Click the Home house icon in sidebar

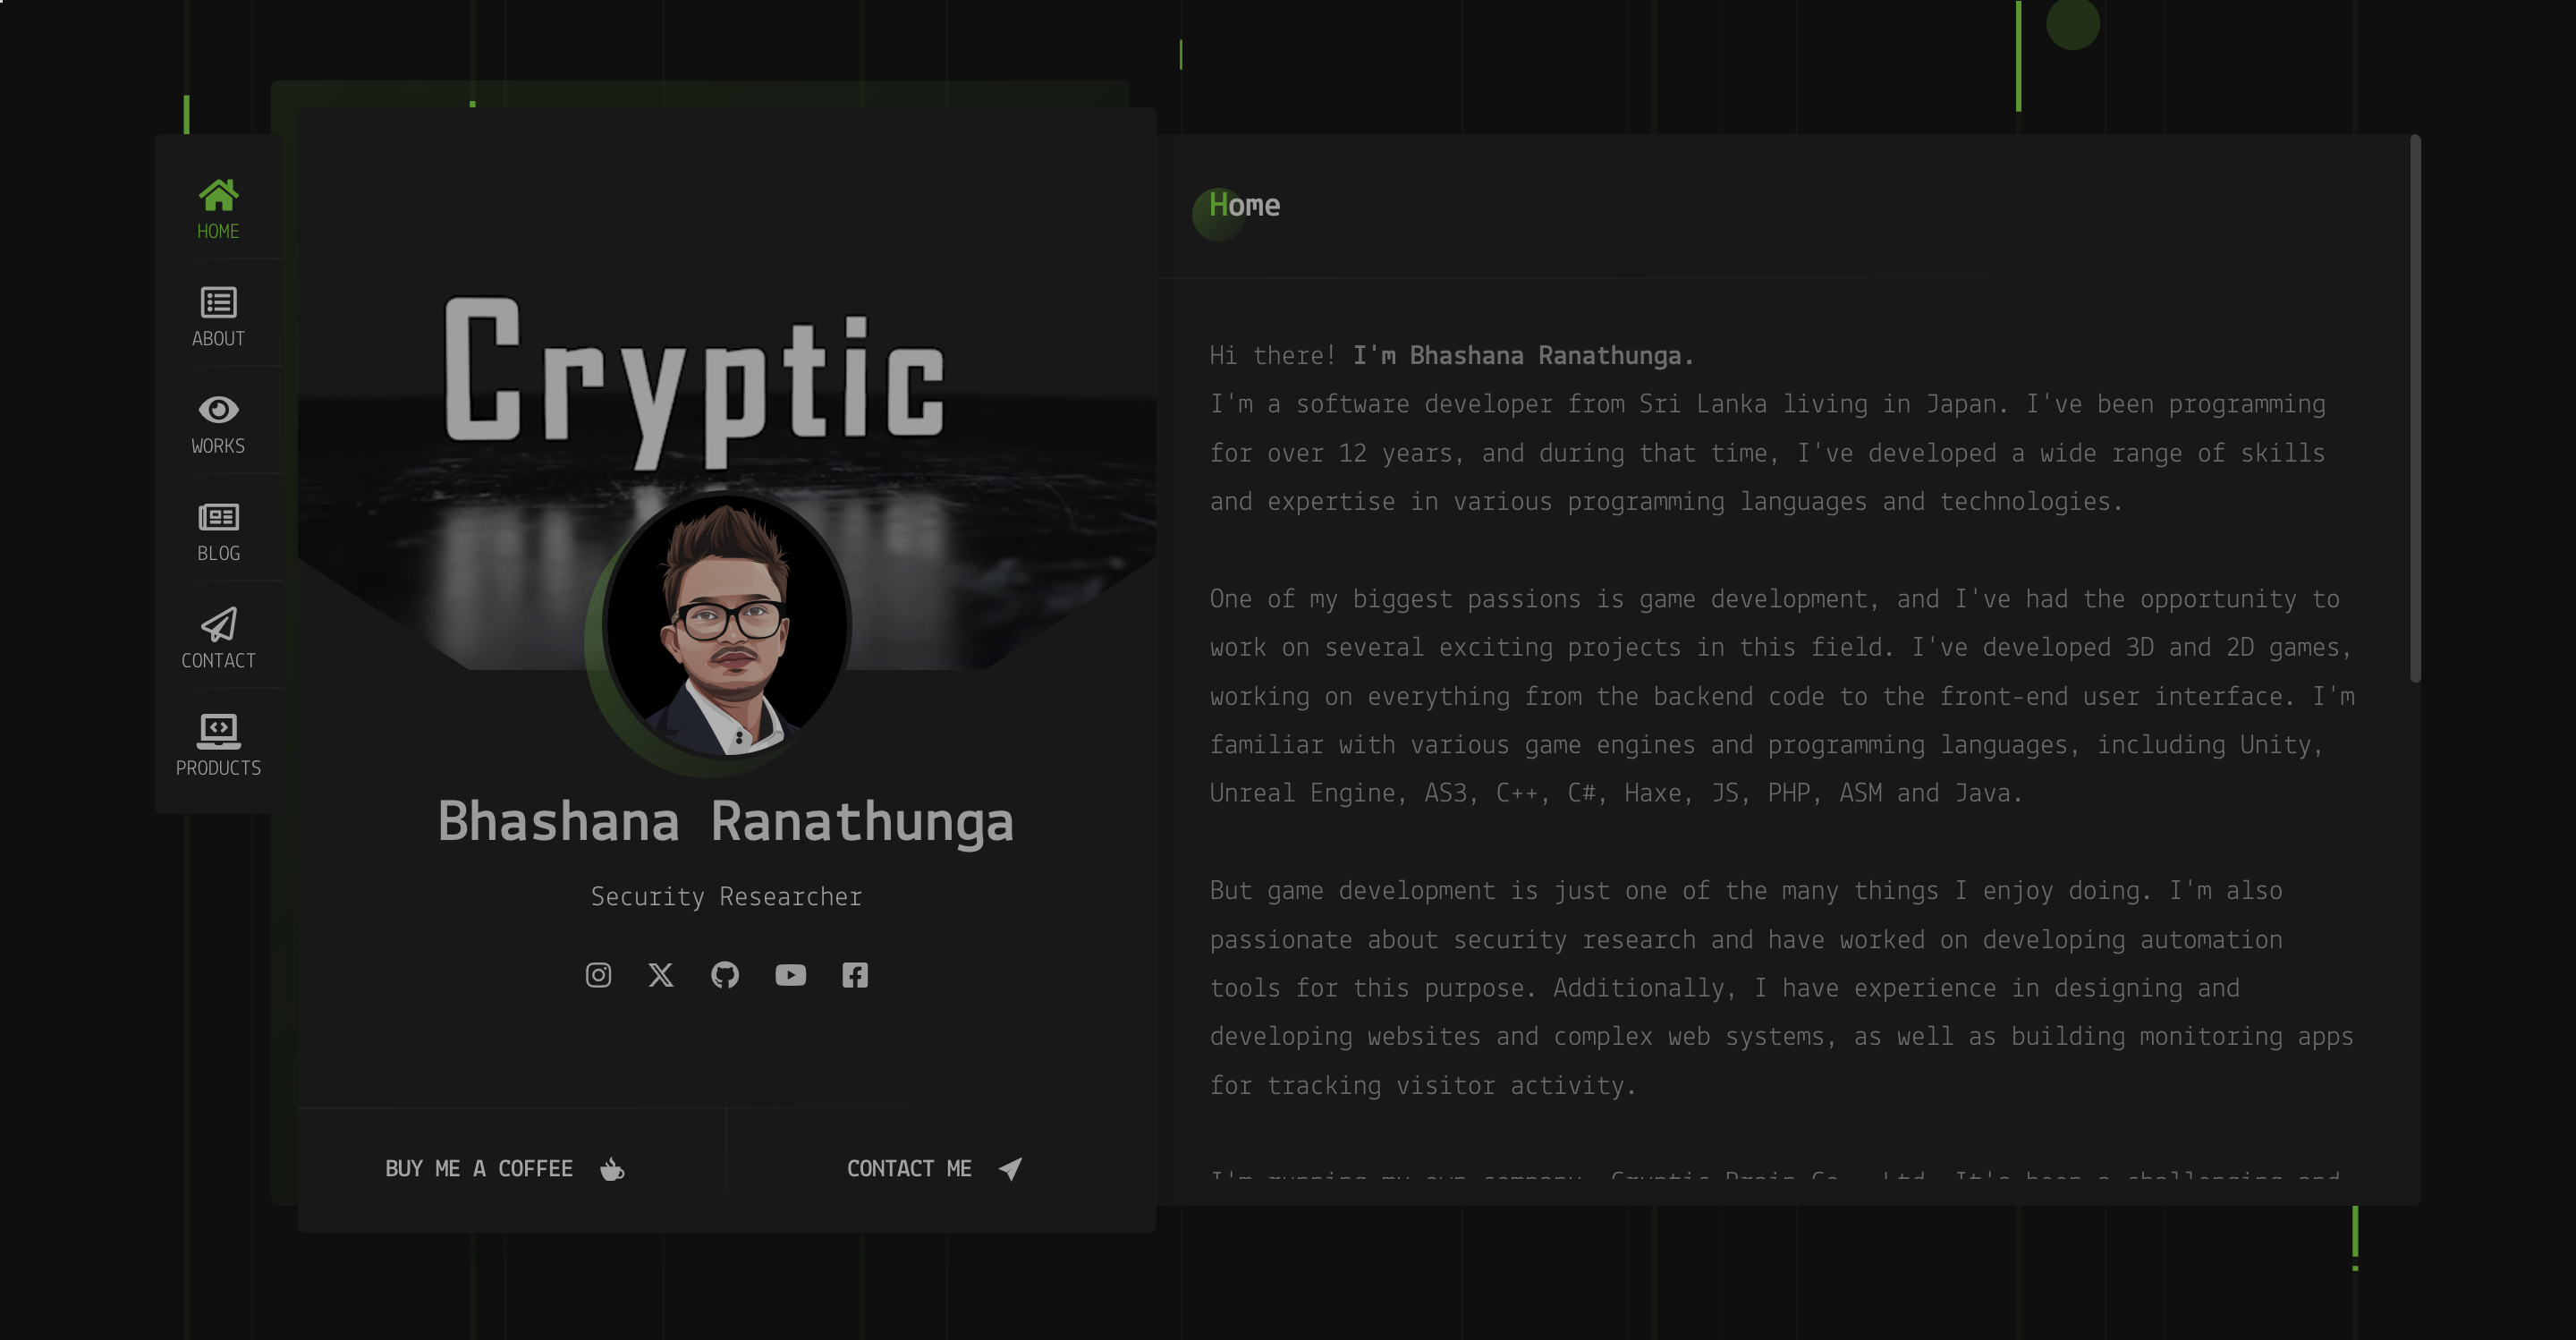218,196
